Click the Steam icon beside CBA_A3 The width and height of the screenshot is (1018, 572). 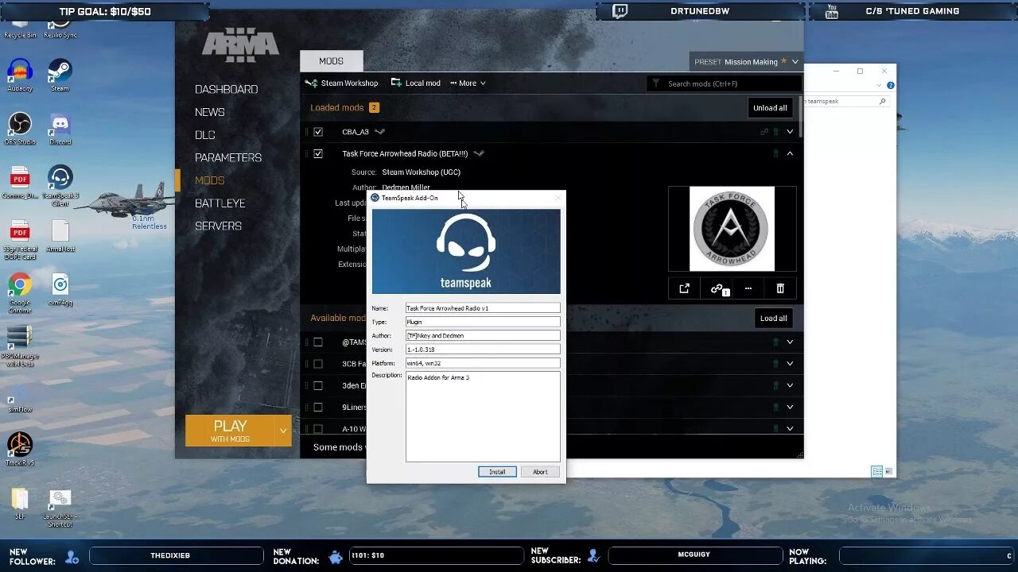380,132
